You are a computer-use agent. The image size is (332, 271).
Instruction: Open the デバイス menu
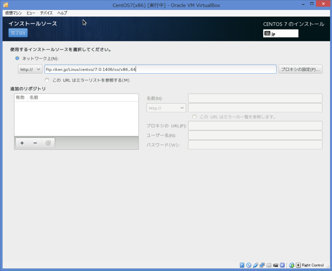click(x=46, y=13)
